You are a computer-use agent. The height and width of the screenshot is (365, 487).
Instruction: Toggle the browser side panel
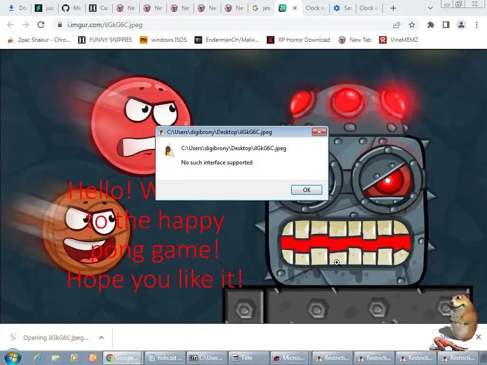[446, 25]
